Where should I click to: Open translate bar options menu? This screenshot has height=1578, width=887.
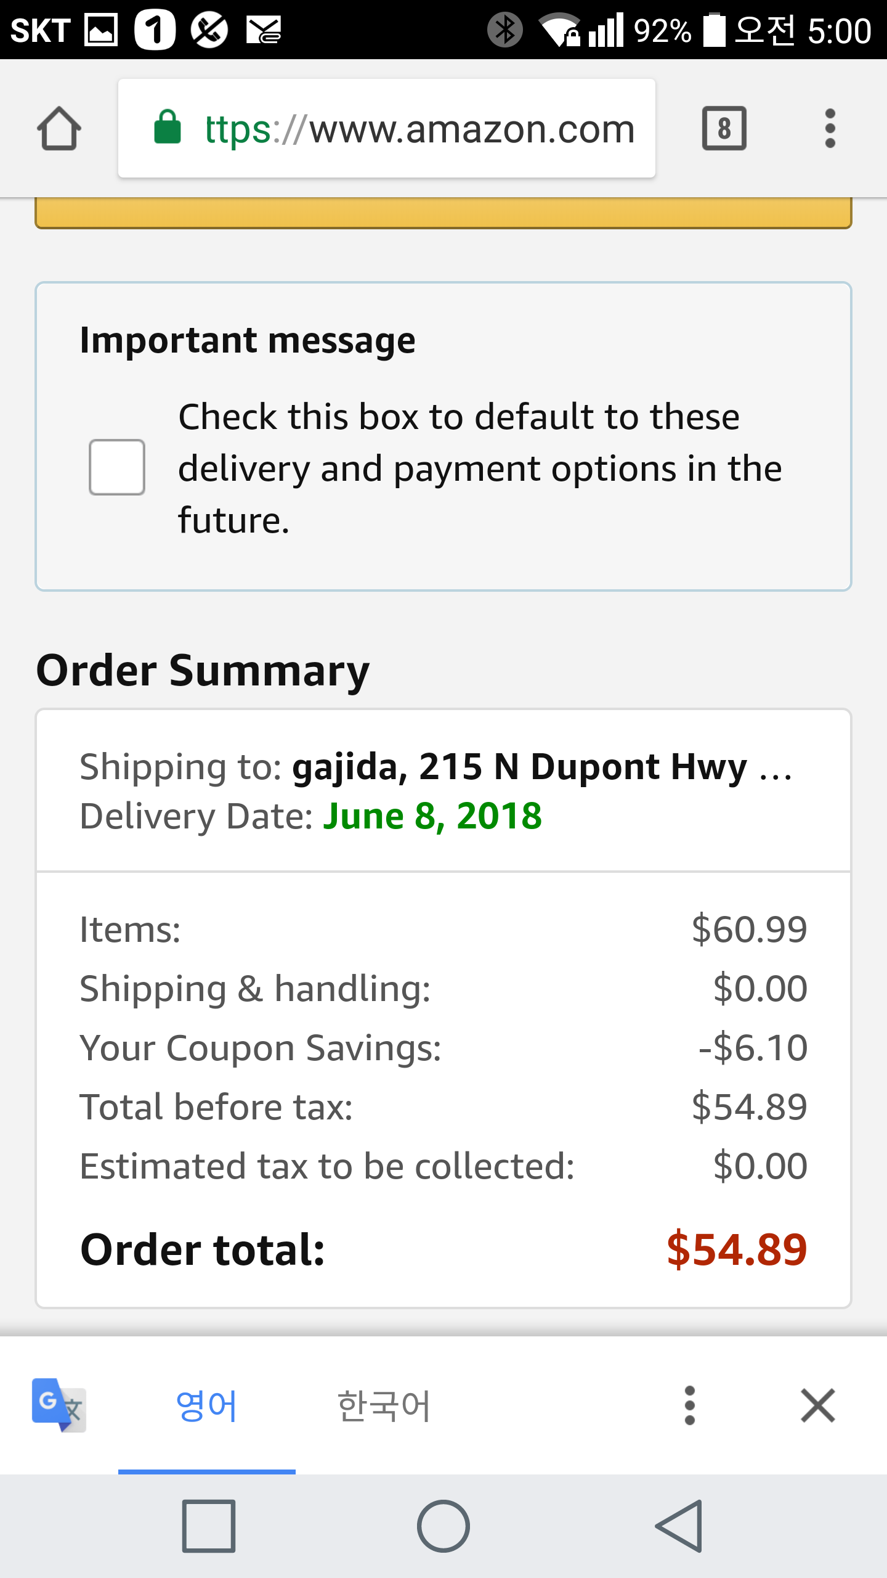pyautogui.click(x=689, y=1405)
